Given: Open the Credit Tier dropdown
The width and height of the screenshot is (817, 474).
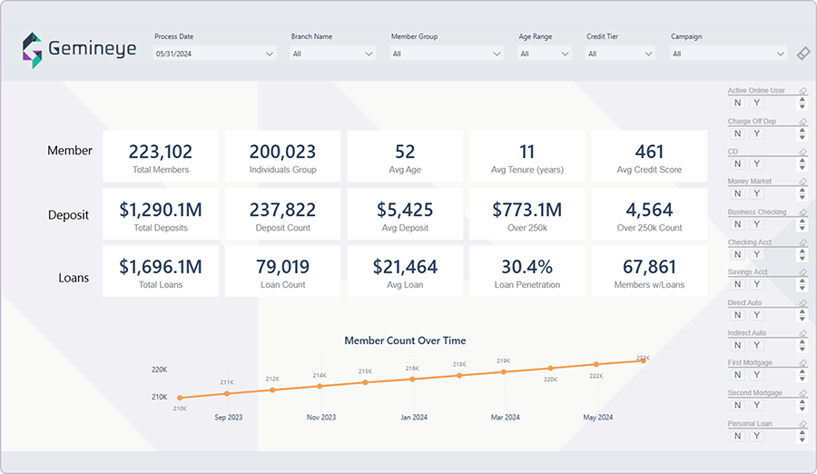Looking at the screenshot, I should click(x=620, y=54).
